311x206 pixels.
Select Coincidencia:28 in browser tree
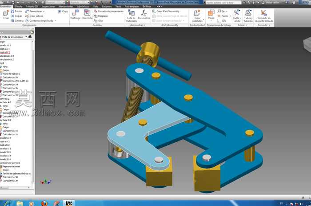[x=9, y=77]
